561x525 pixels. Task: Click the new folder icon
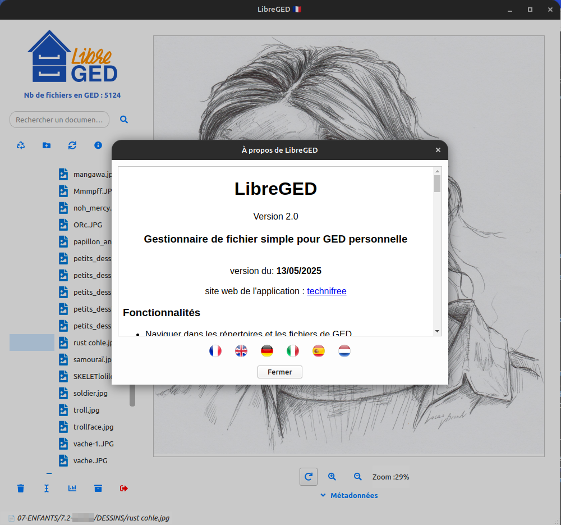tap(47, 145)
